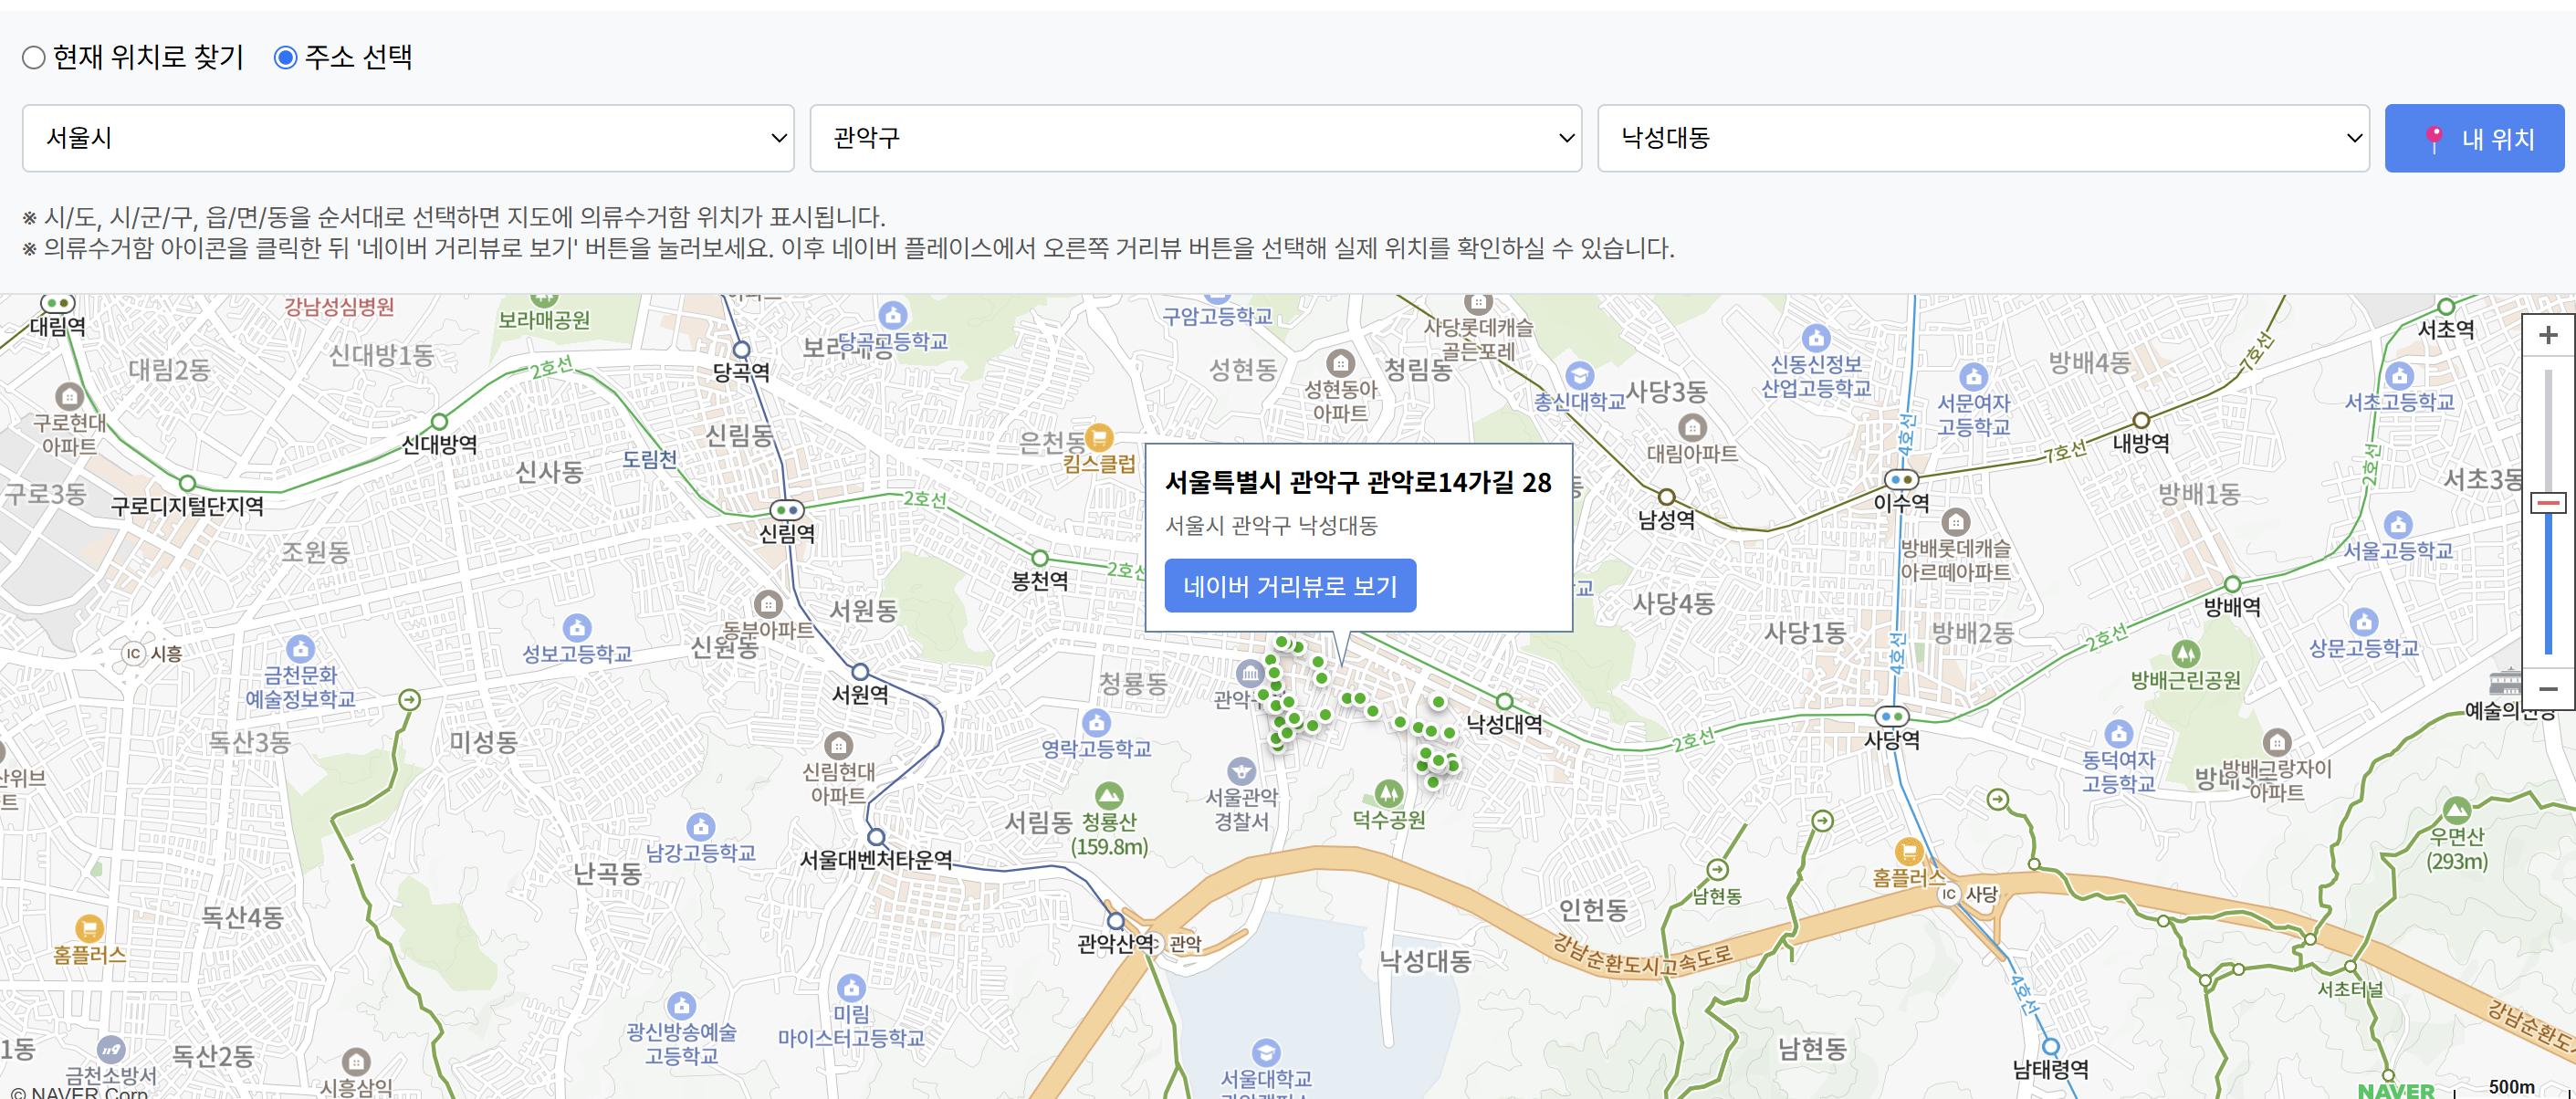Click the 서울대벤처타운역 station marker
The width and height of the screenshot is (2576, 1099).
tap(876, 837)
